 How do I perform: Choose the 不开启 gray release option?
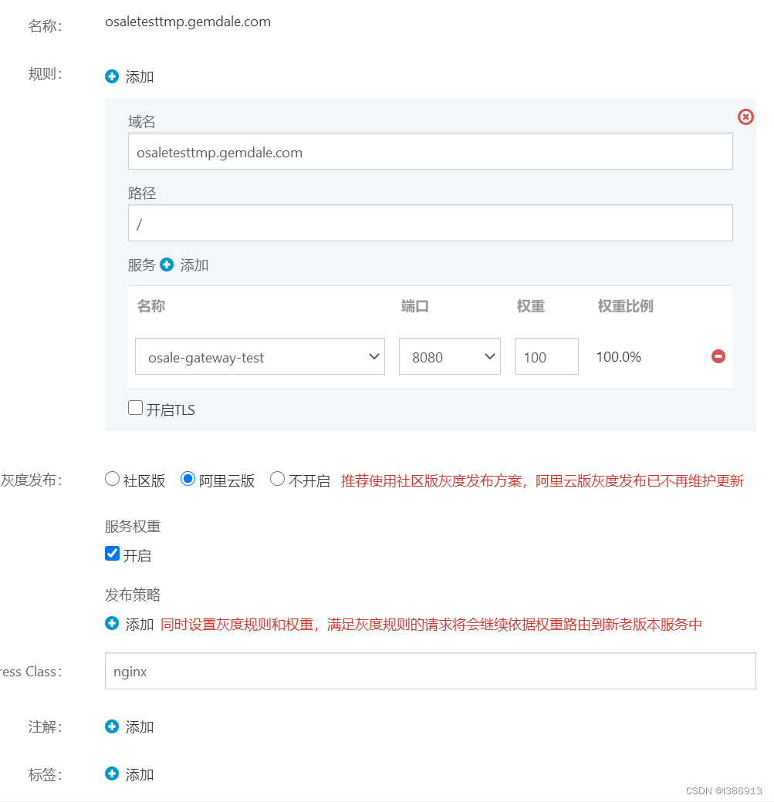click(x=278, y=479)
